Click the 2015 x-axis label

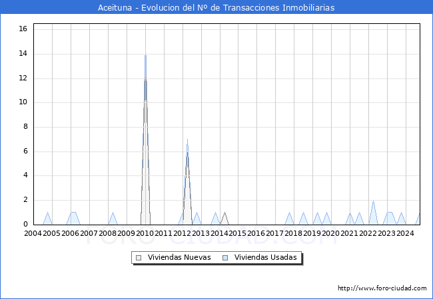[x=238, y=233]
